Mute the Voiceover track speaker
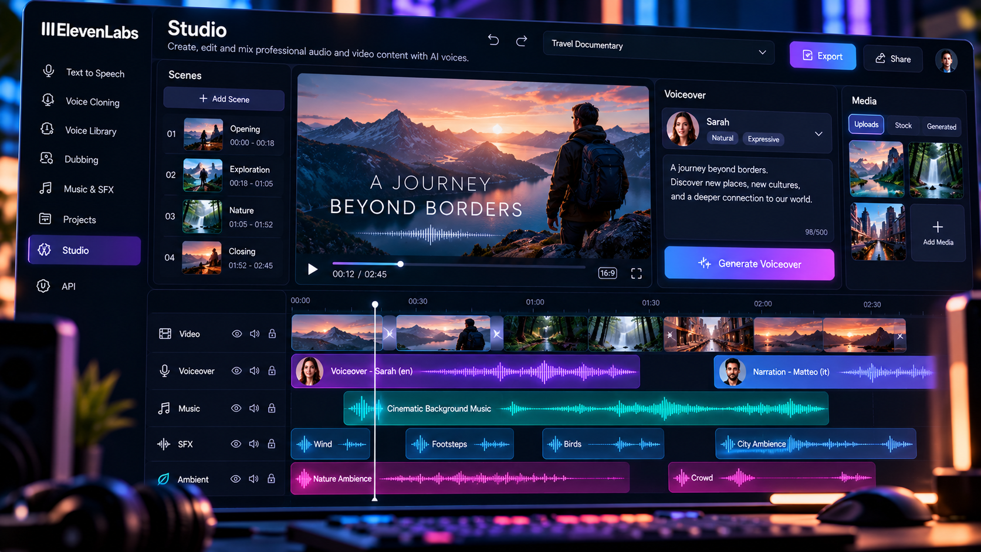The image size is (981, 552). pos(255,371)
